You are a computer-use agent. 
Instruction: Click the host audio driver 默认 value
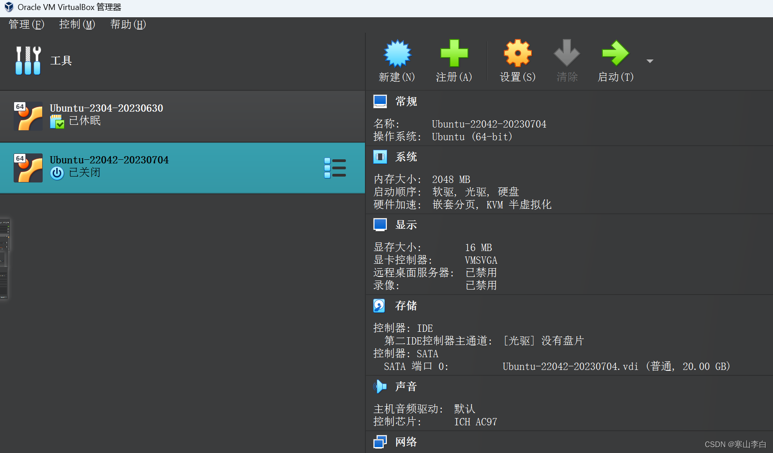tap(465, 409)
